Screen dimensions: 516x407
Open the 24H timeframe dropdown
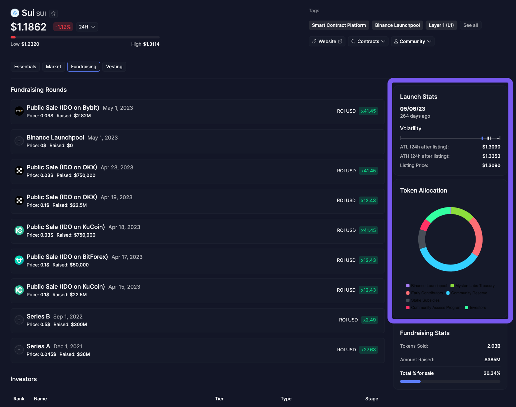[x=87, y=27]
